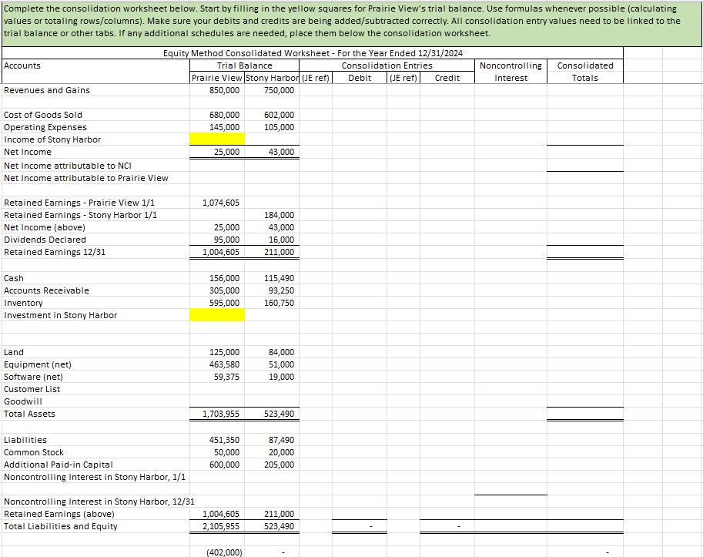
Task: Select Stony Harbor's Common Stock 20,000
Action: [x=273, y=452]
